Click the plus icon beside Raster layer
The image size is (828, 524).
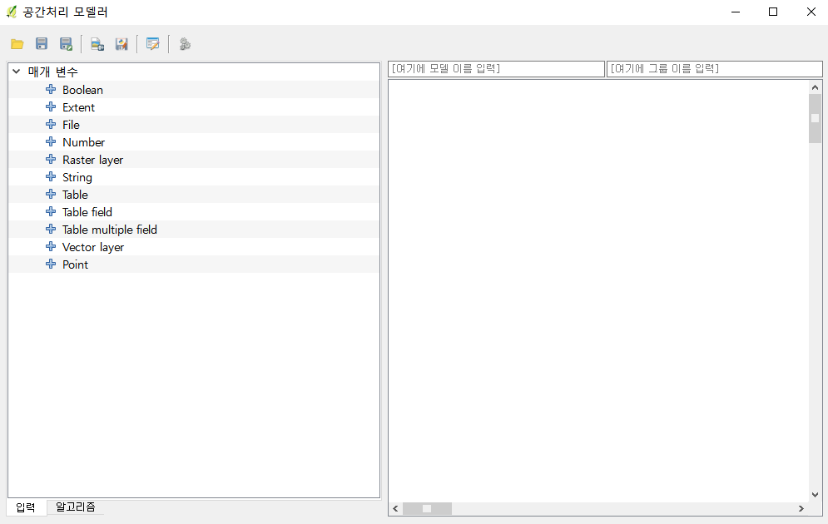tap(51, 159)
